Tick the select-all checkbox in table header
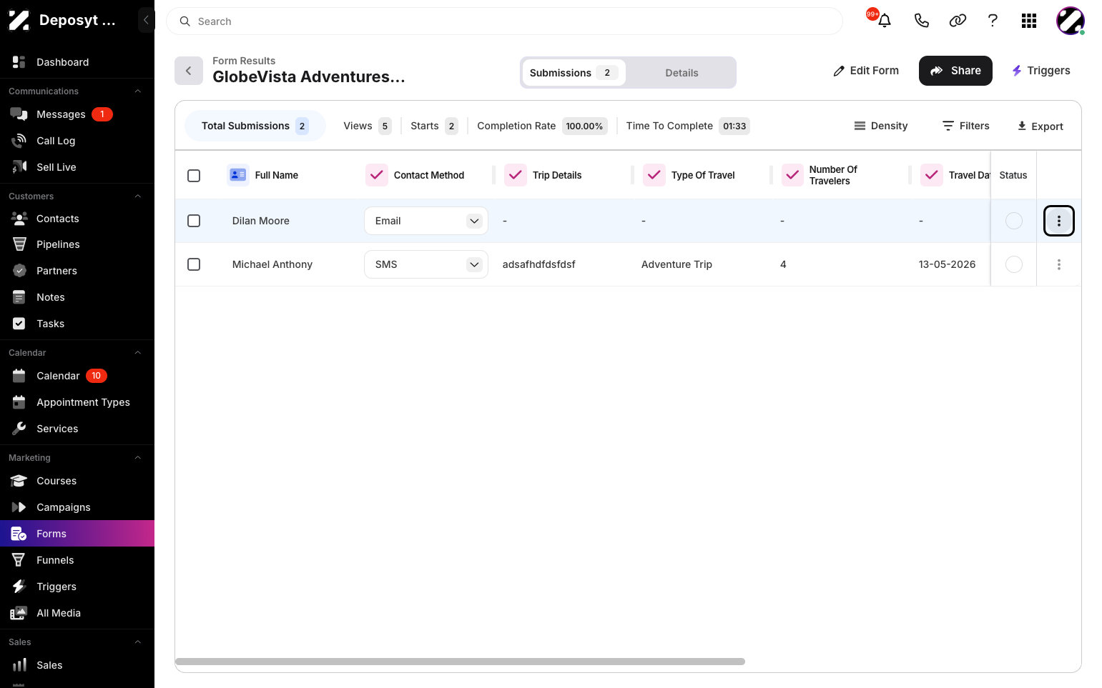1102x688 pixels. pyautogui.click(x=194, y=175)
